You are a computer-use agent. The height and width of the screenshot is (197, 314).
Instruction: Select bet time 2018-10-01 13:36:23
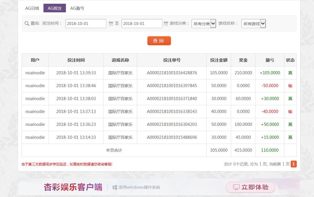tap(76, 124)
